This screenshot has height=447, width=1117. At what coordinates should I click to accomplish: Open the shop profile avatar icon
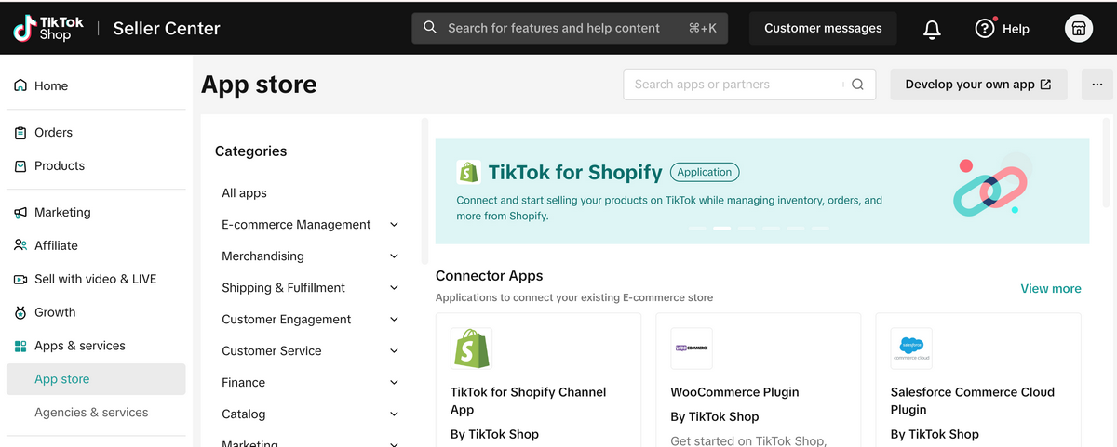[x=1079, y=28]
